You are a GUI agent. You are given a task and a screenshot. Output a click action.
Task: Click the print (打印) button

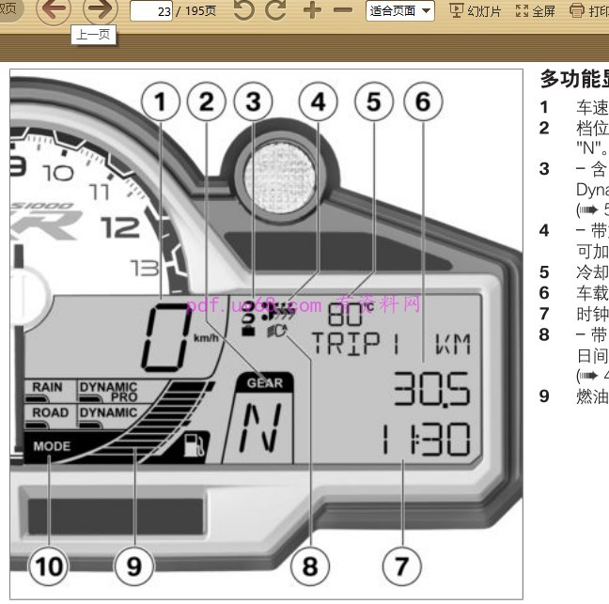(x=590, y=11)
